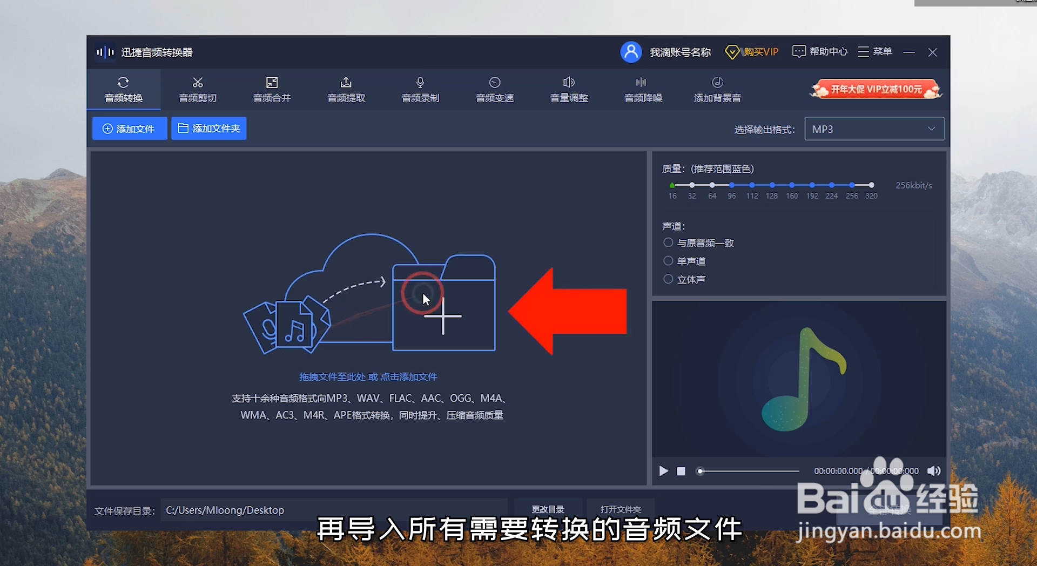This screenshot has width=1037, height=566.
Task: Go to 音频录制 tab
Action: coord(420,90)
